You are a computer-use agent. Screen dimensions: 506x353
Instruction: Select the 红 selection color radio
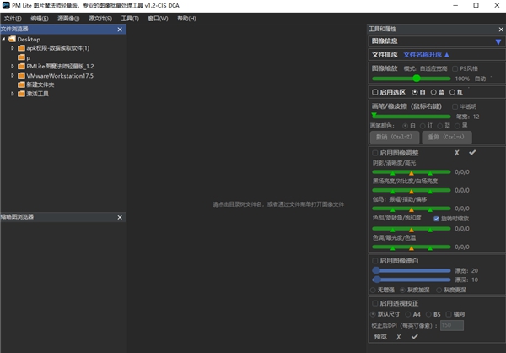point(452,92)
